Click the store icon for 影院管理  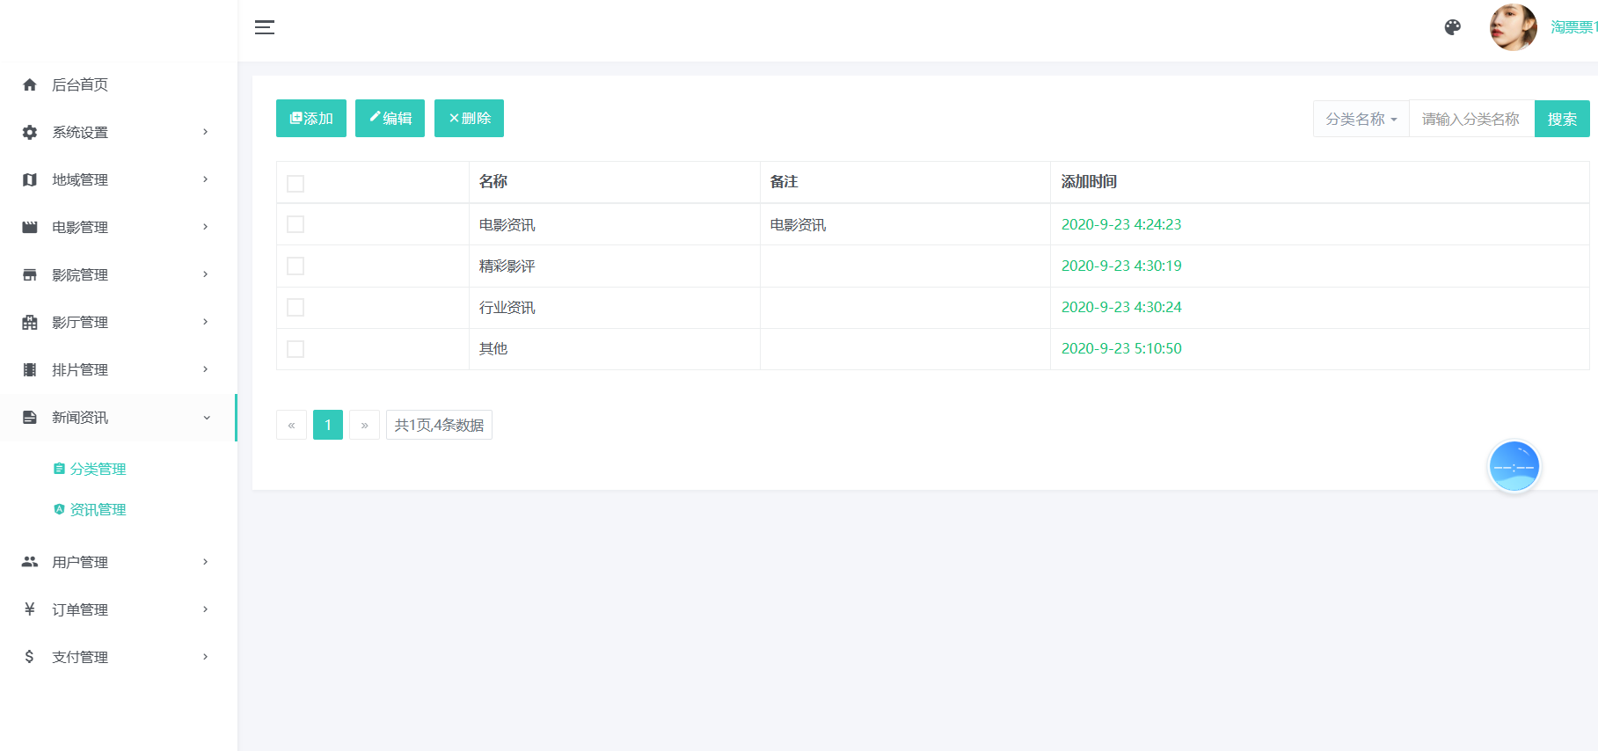click(x=30, y=274)
